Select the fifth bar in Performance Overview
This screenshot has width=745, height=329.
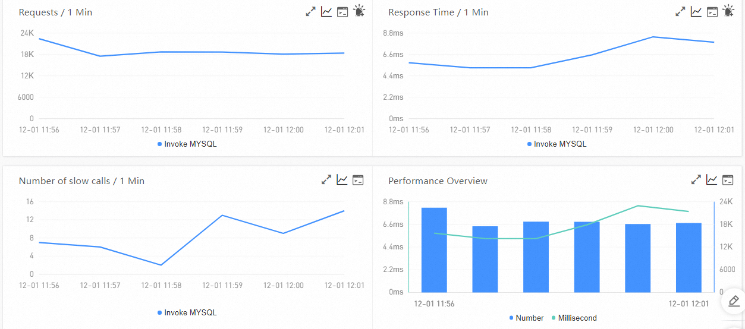click(x=637, y=258)
